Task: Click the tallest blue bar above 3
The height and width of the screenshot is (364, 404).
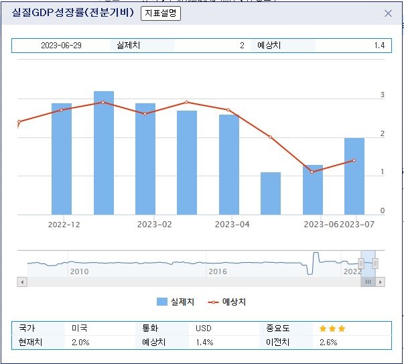Action: click(104, 153)
